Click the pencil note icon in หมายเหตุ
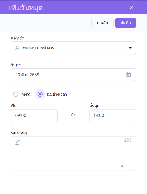The image size is (147, 194). click(x=17, y=142)
